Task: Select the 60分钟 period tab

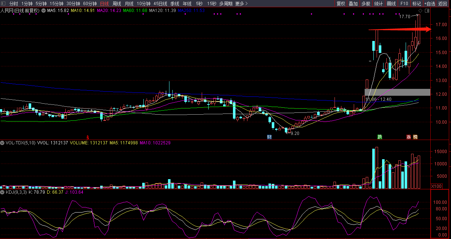Action: 90,4
